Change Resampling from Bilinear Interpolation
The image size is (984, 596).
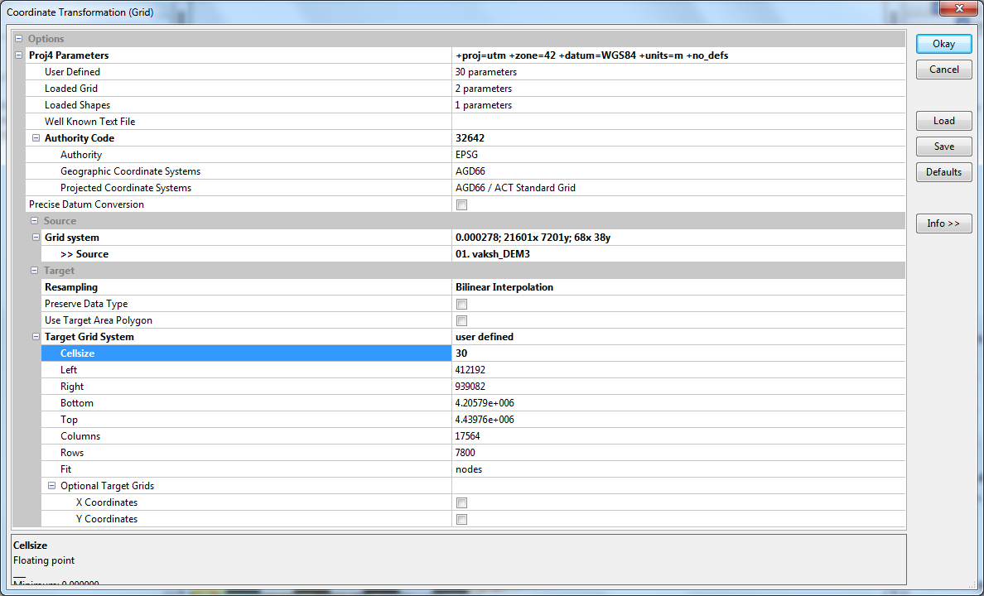tap(678, 287)
